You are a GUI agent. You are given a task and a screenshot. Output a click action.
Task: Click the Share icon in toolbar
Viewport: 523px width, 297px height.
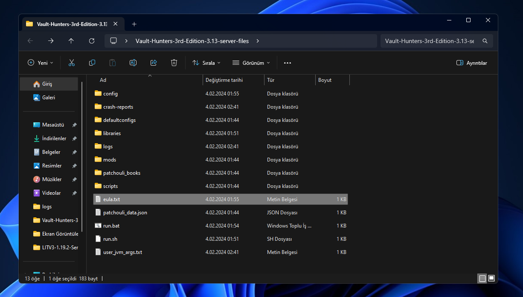click(154, 63)
